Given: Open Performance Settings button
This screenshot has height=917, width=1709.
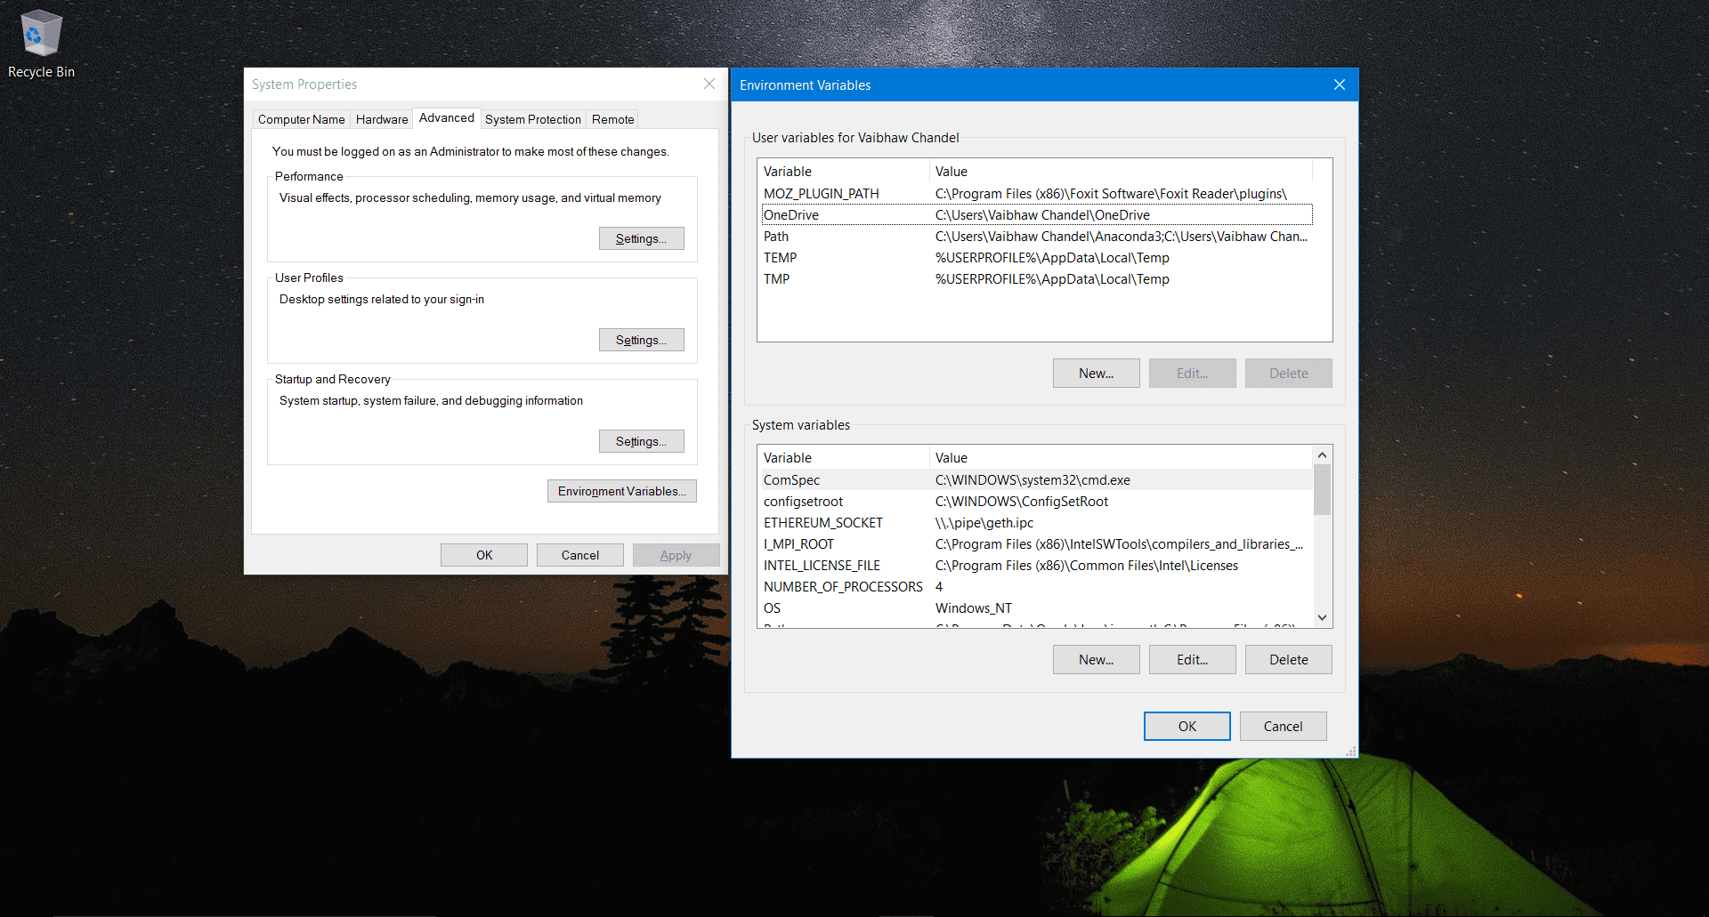Looking at the screenshot, I should point(641,238).
